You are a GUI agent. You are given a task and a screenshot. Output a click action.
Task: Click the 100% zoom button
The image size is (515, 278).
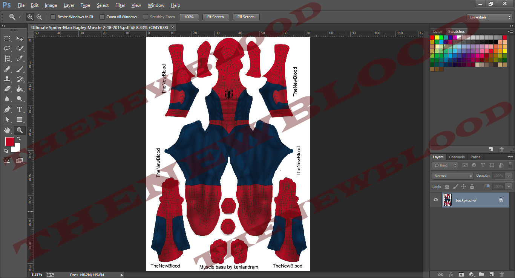(189, 17)
